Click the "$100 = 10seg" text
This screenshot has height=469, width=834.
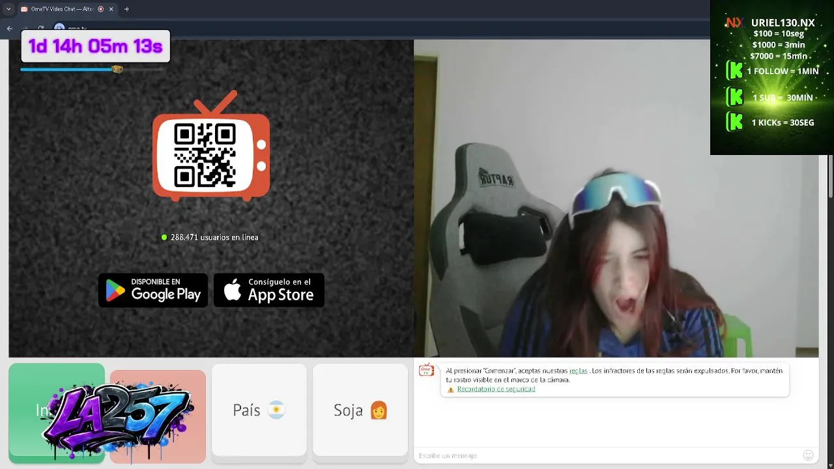[x=779, y=34]
